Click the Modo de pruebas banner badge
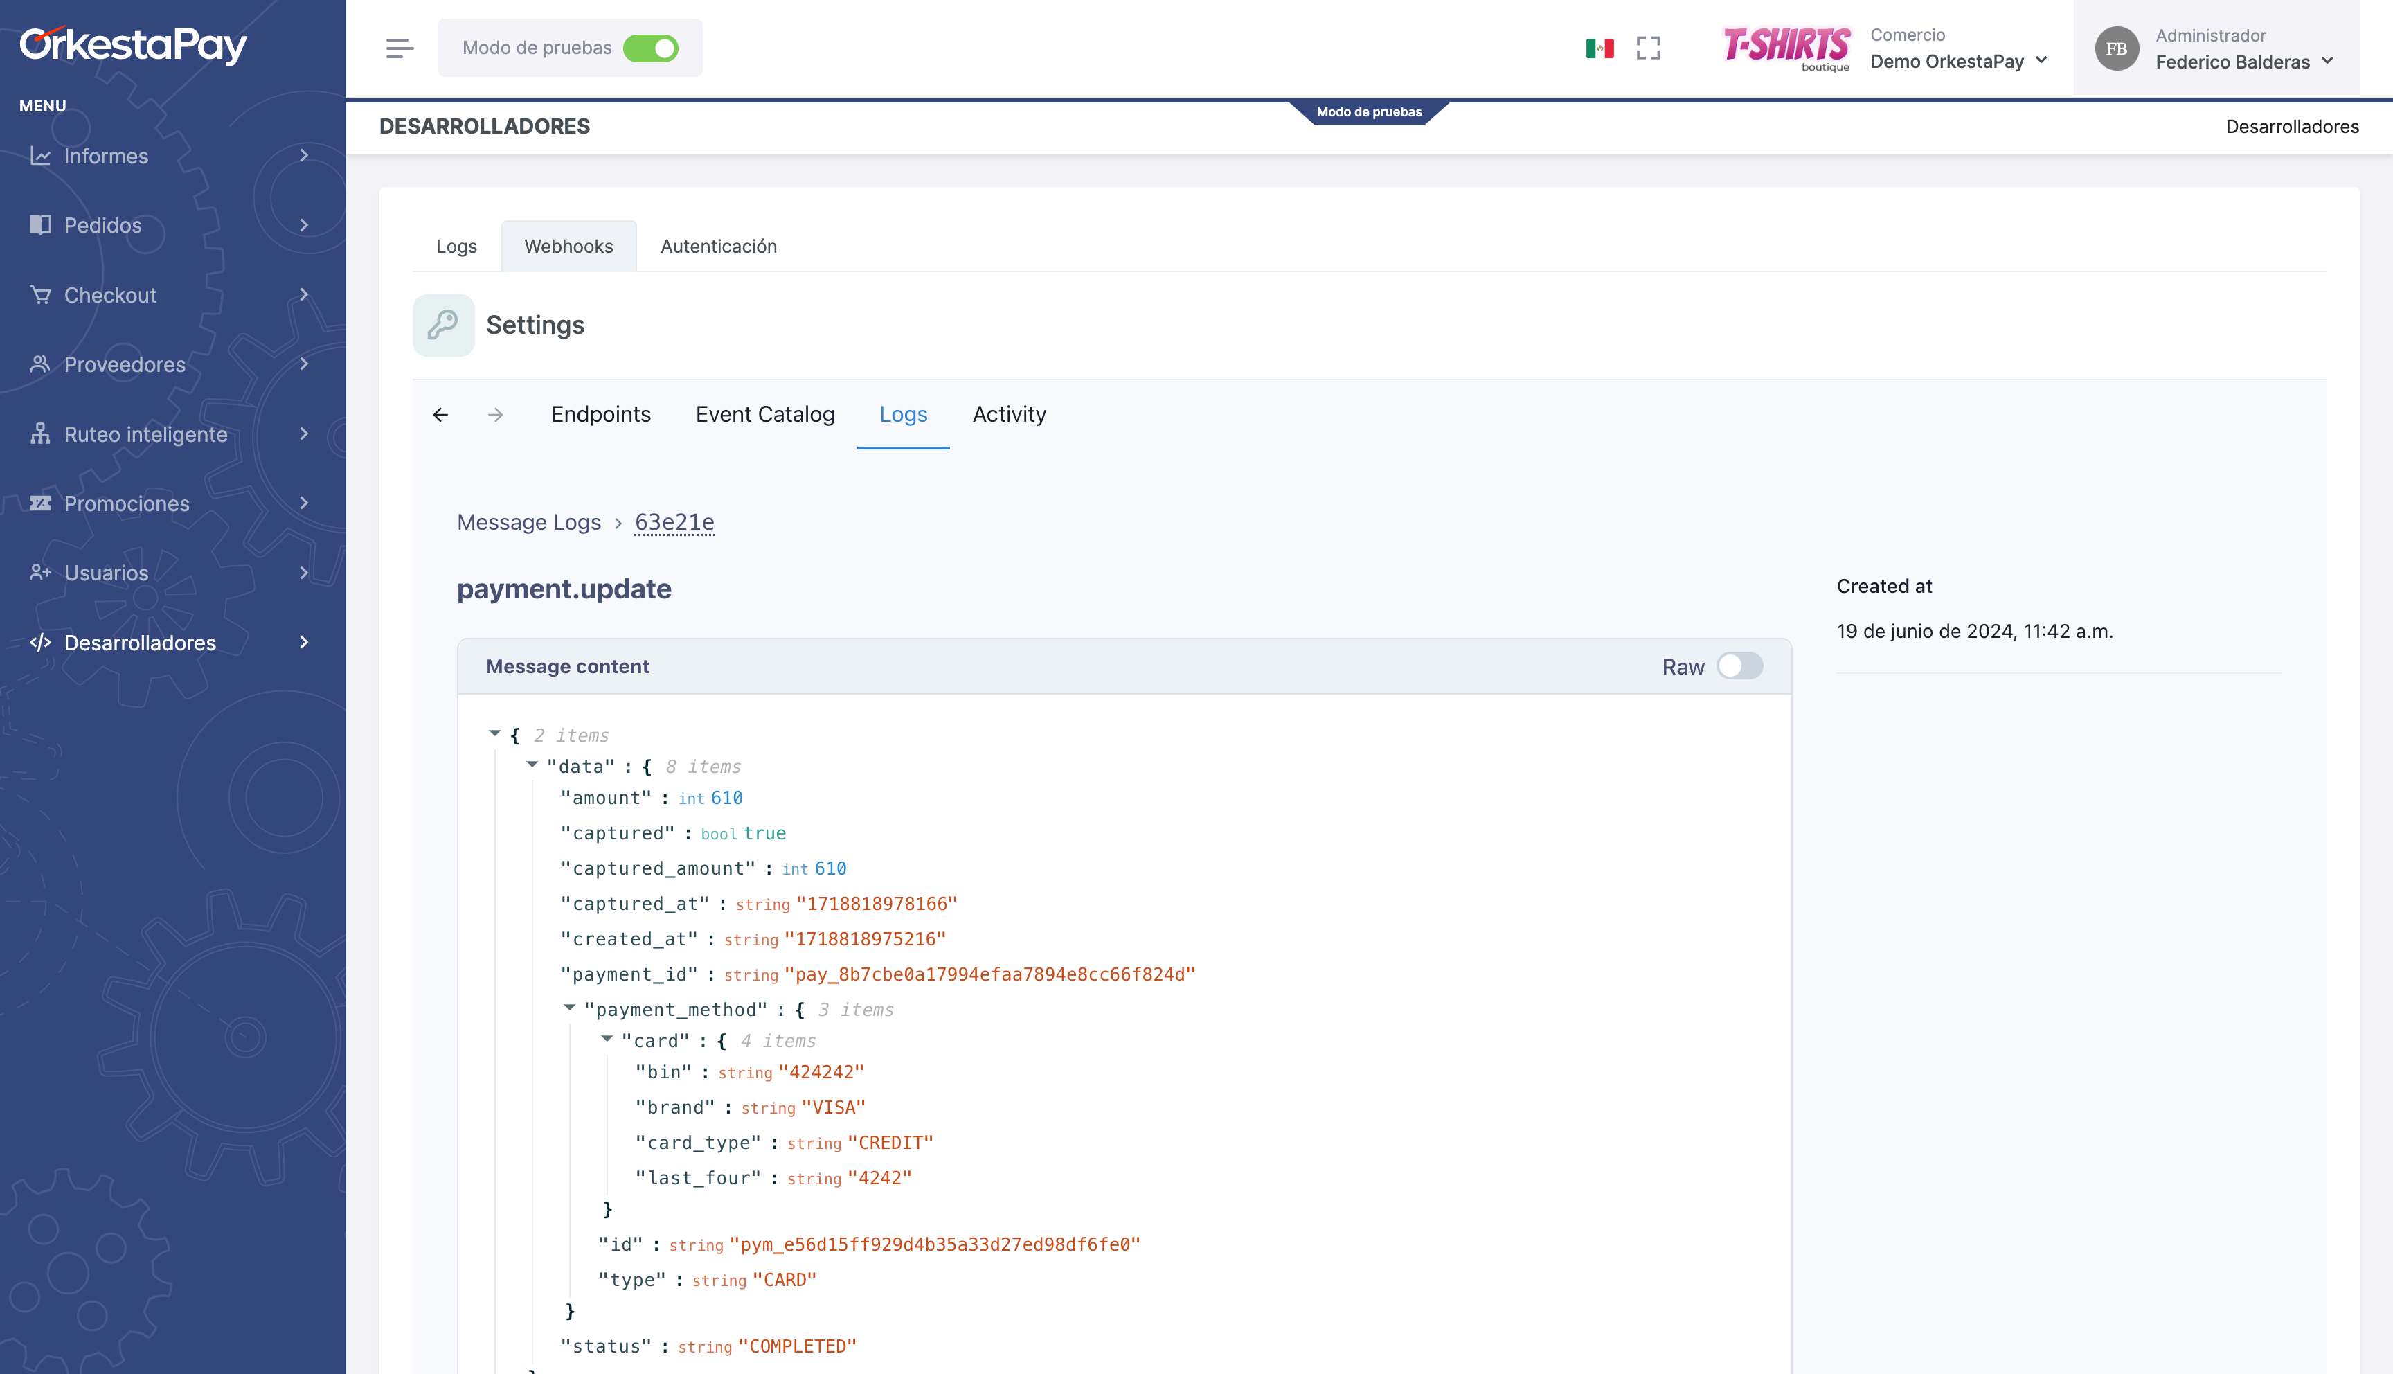 point(1369,111)
